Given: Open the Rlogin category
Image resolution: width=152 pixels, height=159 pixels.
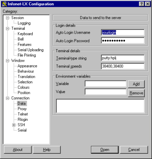Looking at the screenshot, I should pyautogui.click(x=23, y=120).
